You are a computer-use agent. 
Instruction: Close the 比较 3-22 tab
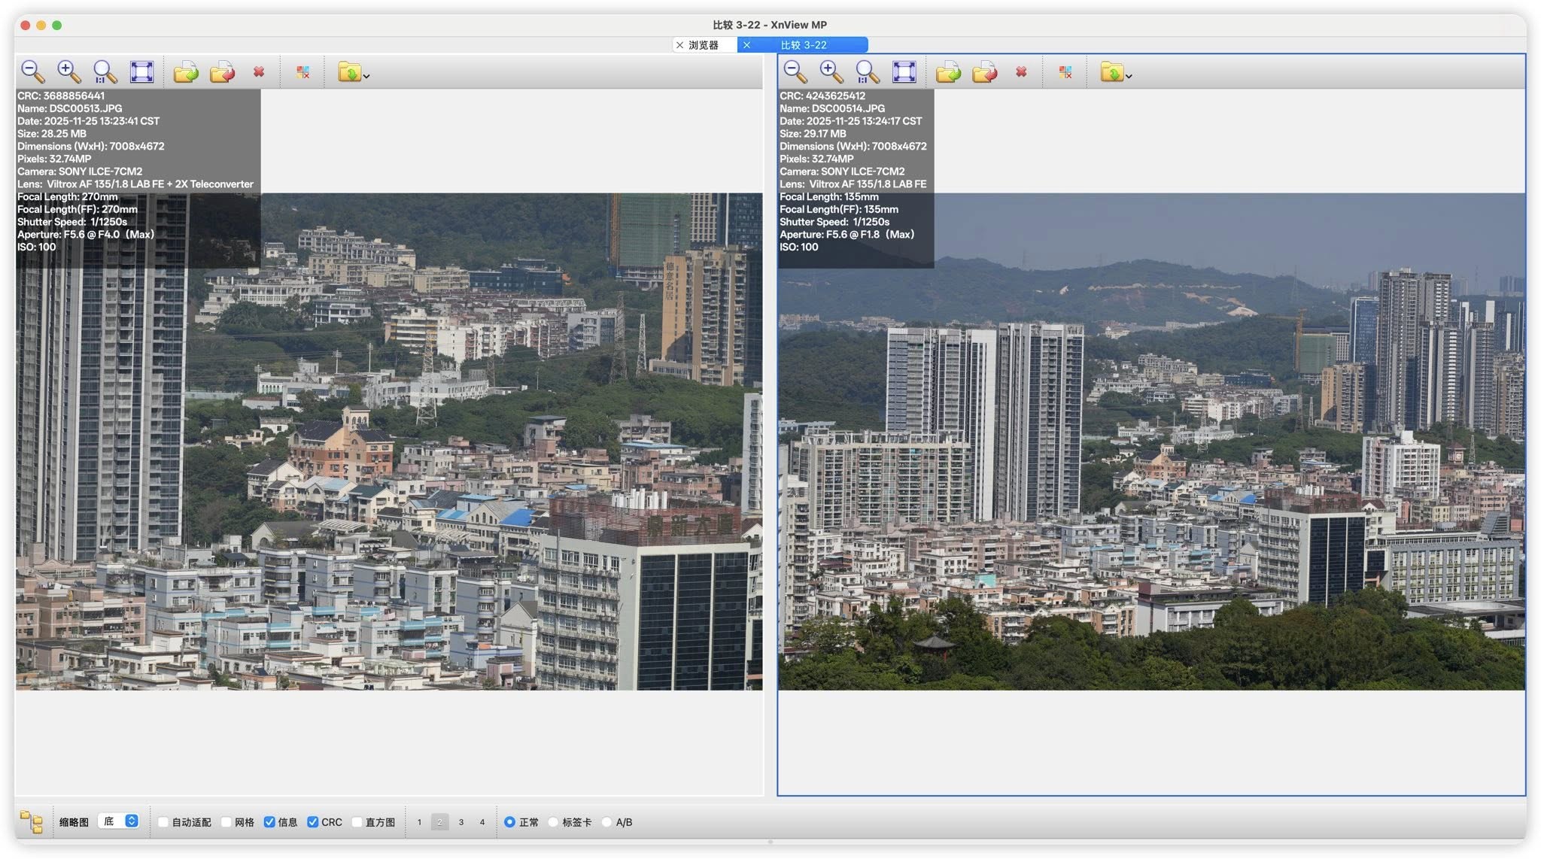[x=746, y=45]
